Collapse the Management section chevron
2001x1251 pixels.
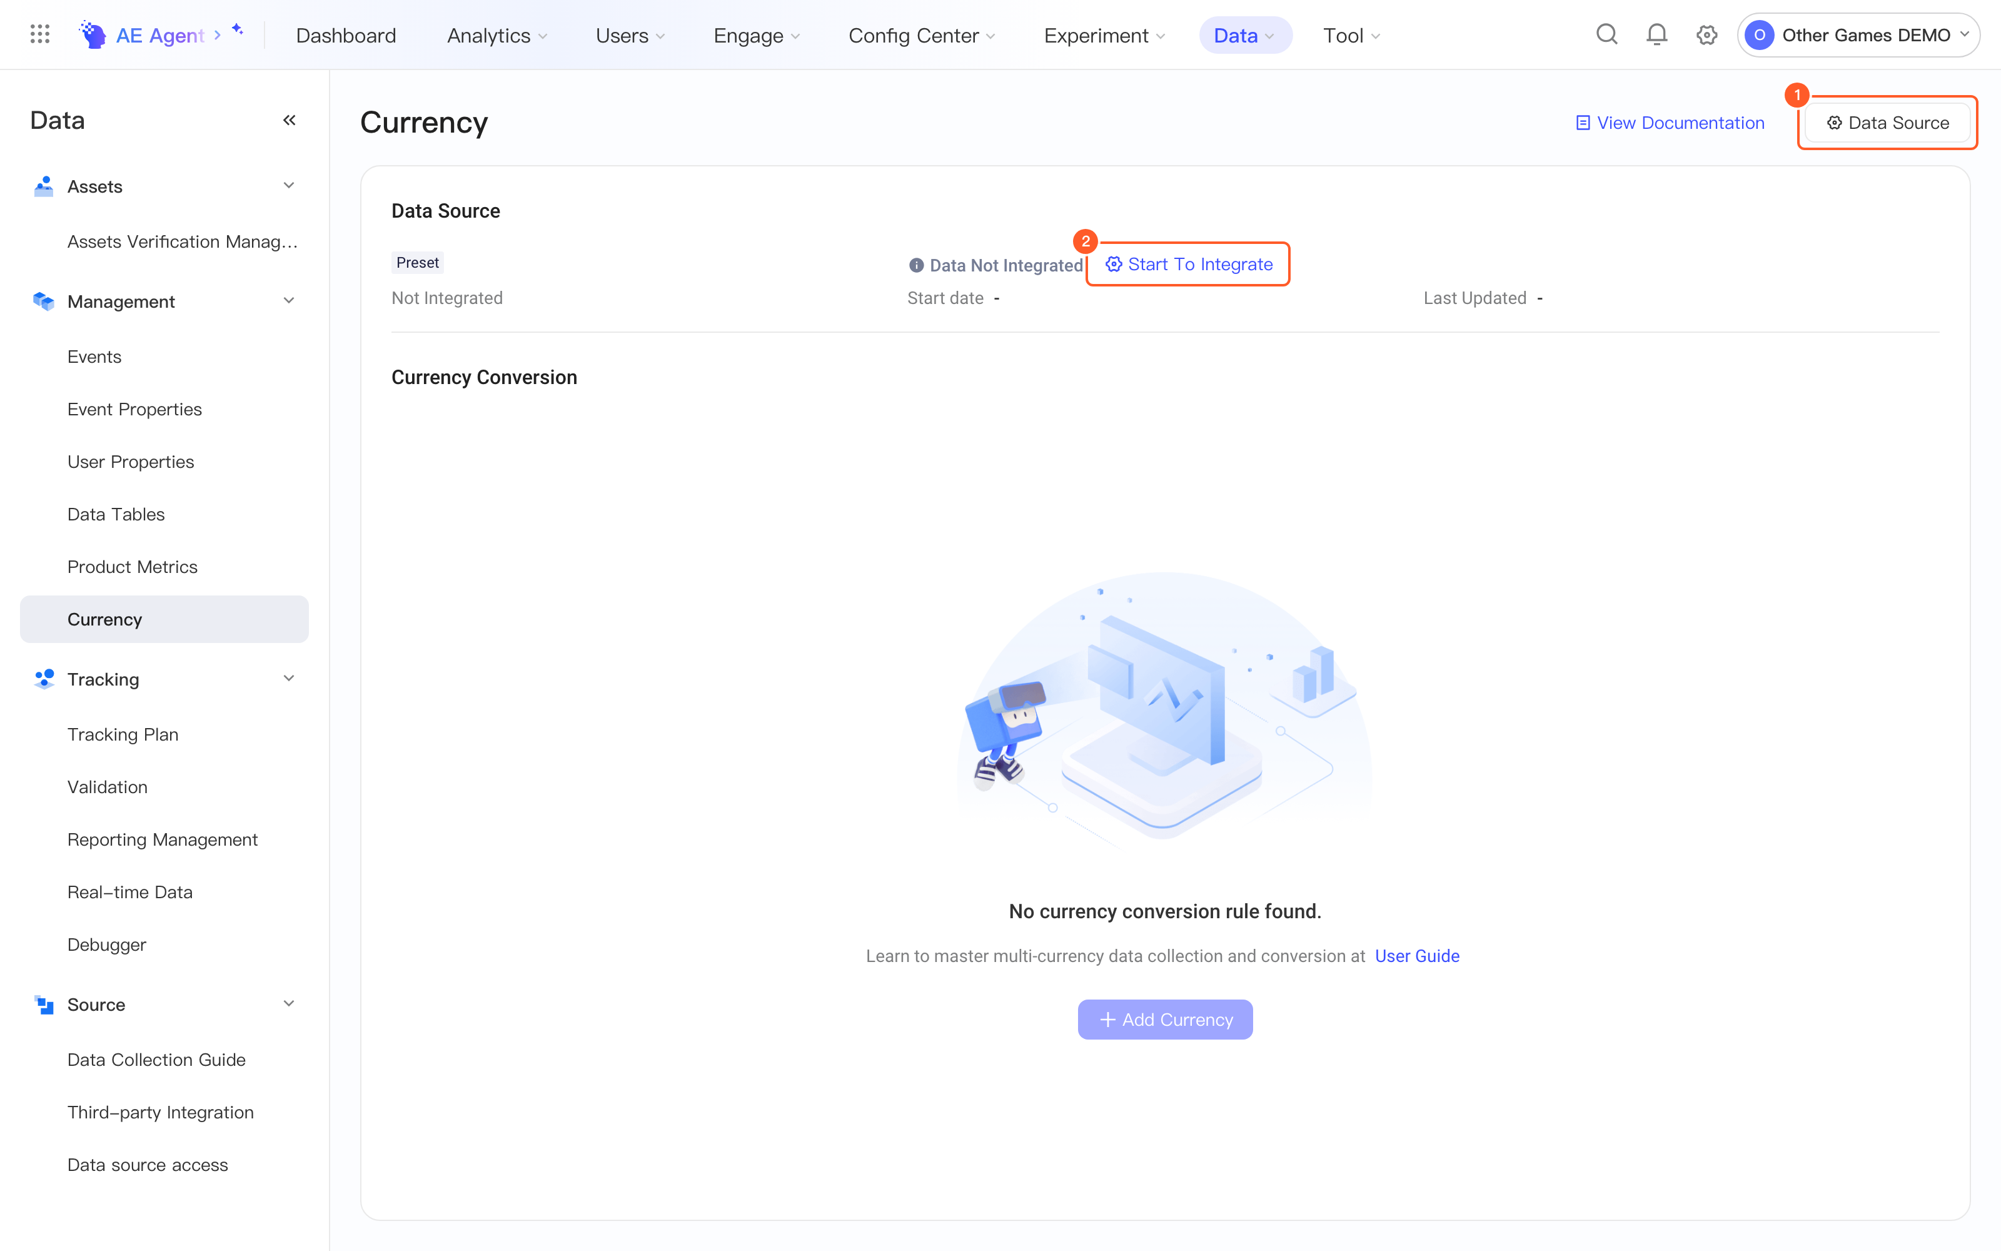[288, 300]
